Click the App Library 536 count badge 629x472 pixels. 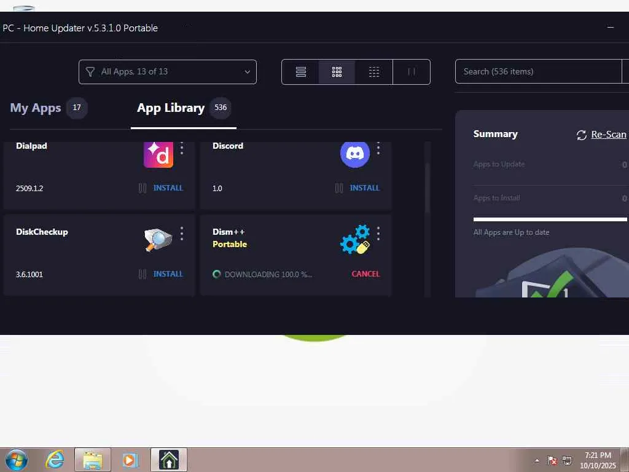[x=221, y=108]
